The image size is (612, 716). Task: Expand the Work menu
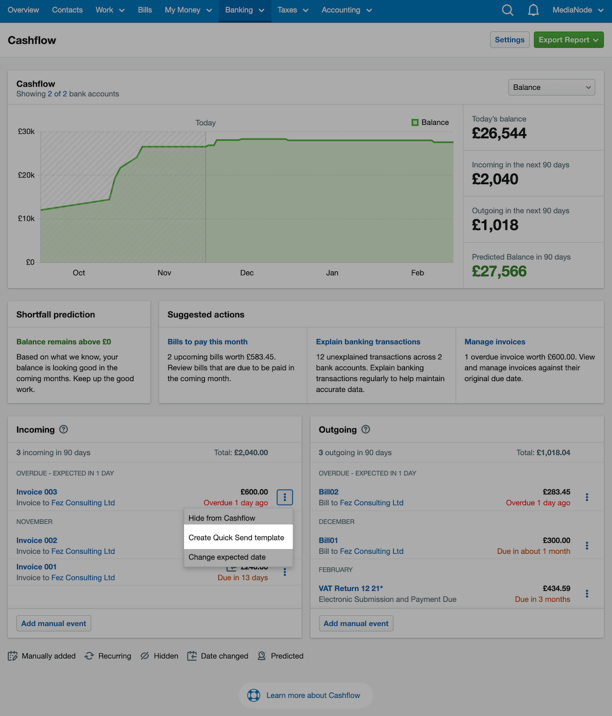click(110, 10)
